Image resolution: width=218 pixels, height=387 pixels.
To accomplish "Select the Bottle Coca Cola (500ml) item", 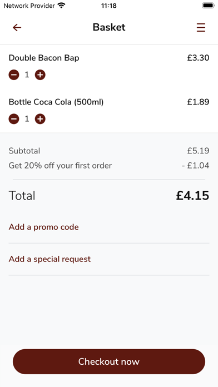I will tap(56, 102).
